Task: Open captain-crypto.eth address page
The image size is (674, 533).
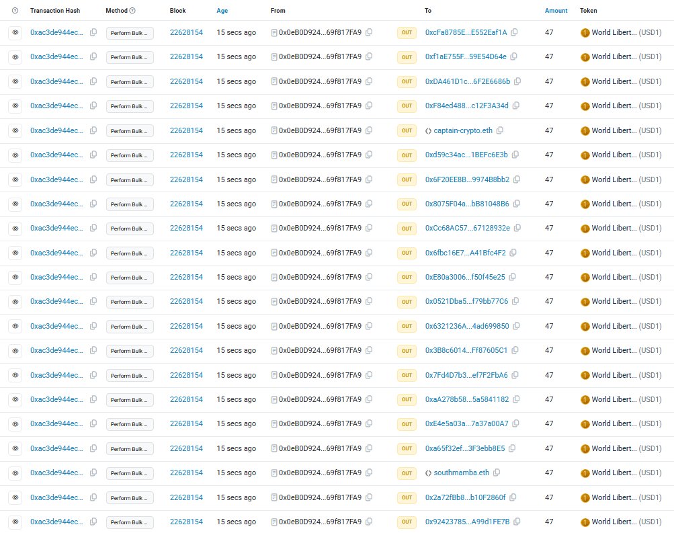Action: [x=463, y=130]
